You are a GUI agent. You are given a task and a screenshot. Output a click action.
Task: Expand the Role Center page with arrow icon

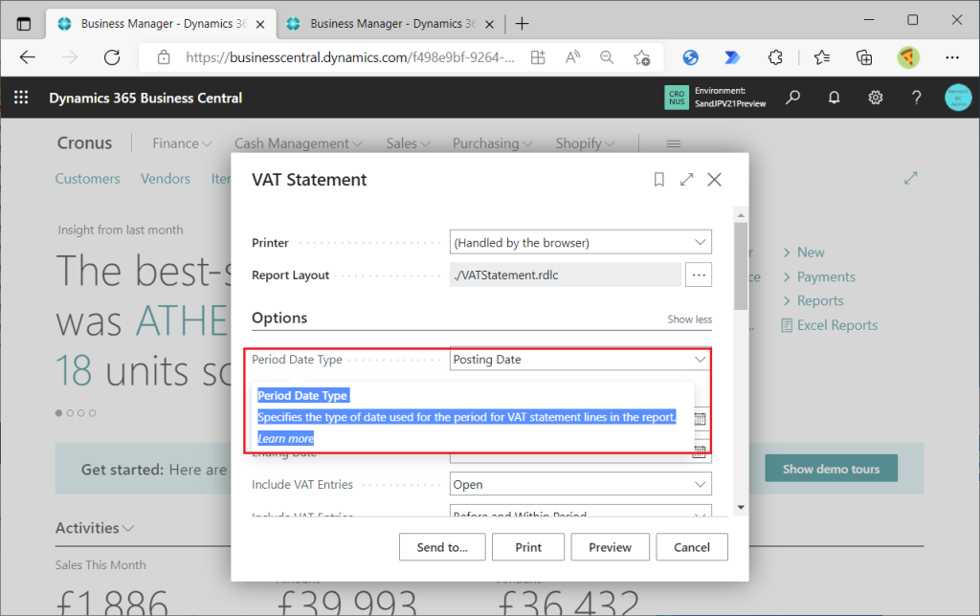(x=911, y=179)
